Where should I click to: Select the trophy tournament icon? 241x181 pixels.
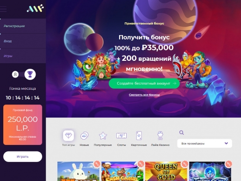coord(30,74)
